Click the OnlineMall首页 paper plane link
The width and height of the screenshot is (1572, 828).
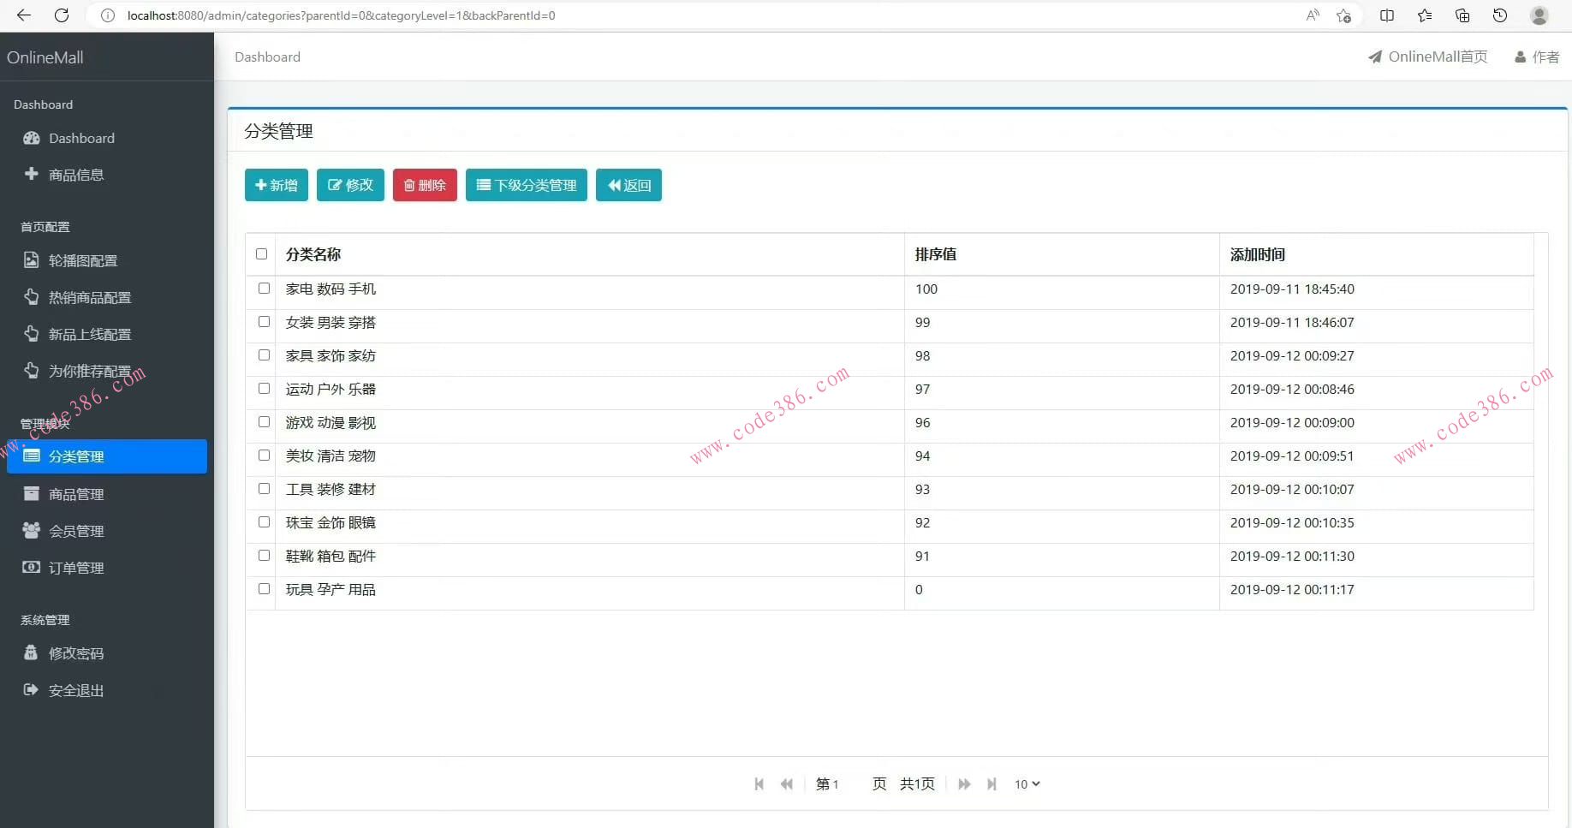click(1428, 57)
